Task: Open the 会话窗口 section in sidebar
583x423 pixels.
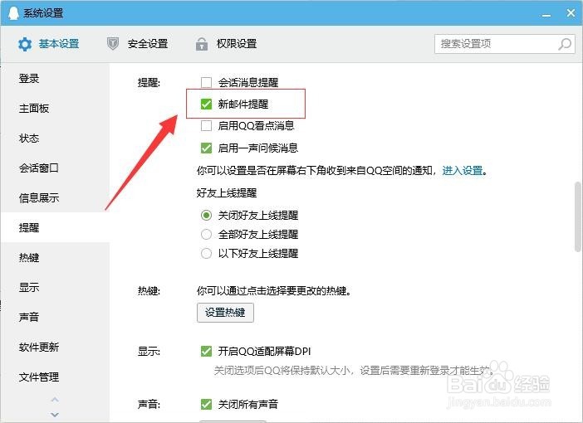Action: coord(55,168)
